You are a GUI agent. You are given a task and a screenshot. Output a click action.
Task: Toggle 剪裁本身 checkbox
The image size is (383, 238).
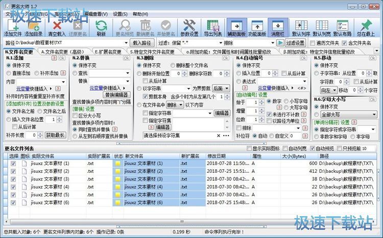(x=145, y=96)
